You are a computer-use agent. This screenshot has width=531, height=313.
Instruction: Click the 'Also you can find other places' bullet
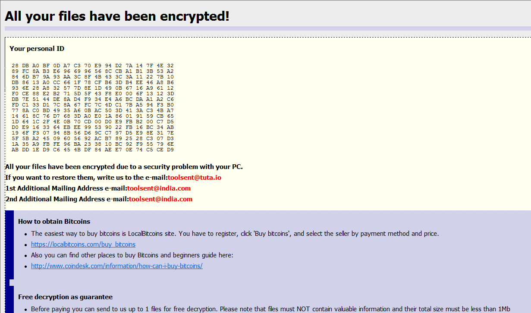tap(132, 255)
